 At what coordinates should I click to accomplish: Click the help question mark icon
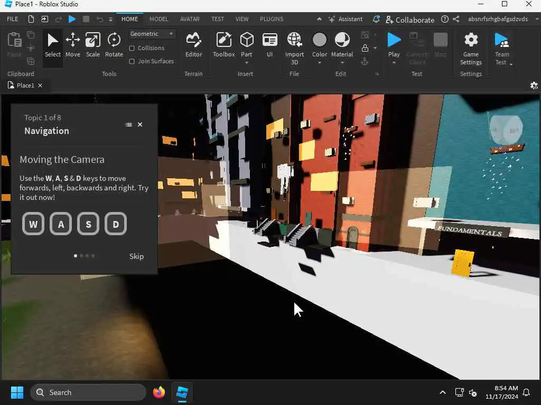445,19
